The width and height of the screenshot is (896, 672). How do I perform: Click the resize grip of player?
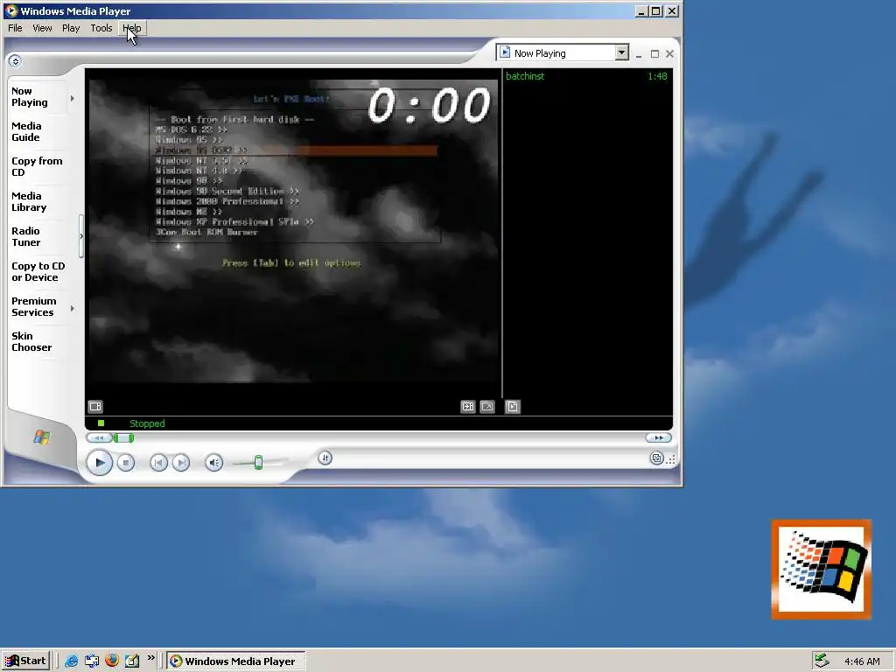(x=671, y=458)
